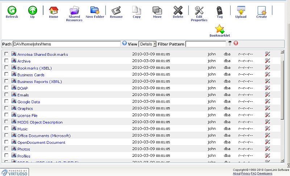The image size is (290, 176).
Task: Click the Bookmarklet star icon
Action: tap(219, 29)
